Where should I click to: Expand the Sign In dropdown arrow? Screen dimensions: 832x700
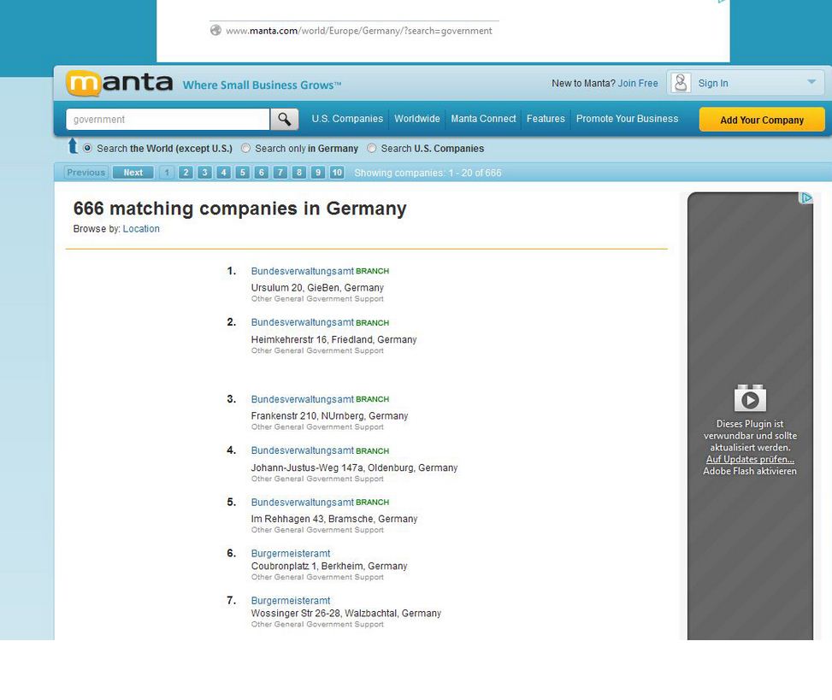click(x=811, y=83)
